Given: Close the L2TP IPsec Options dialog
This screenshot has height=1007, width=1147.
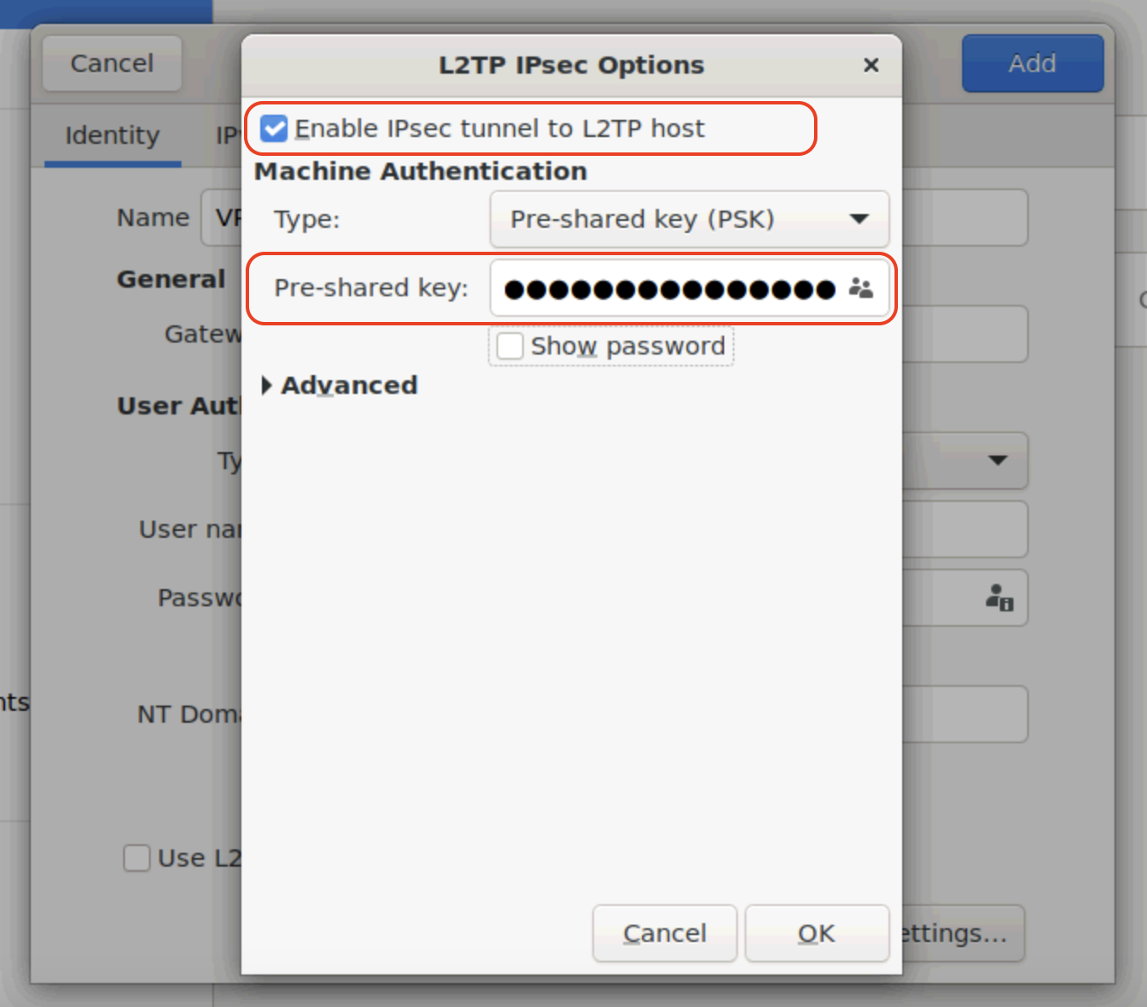Looking at the screenshot, I should 871,65.
